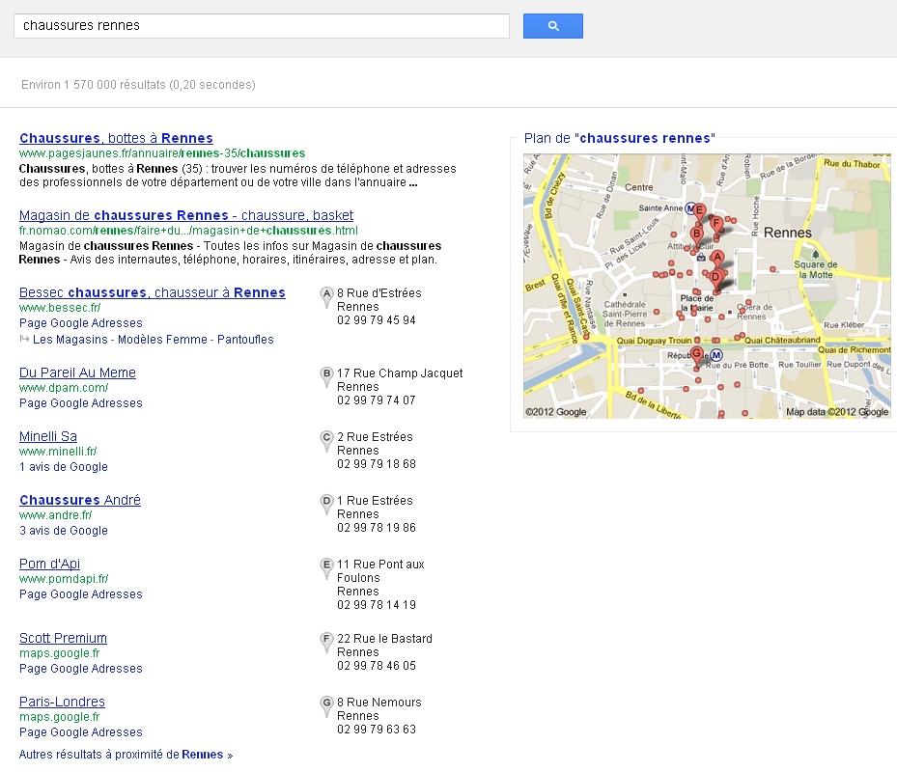Open Bessec chaussures, chausseur à Rennes link

(x=153, y=292)
